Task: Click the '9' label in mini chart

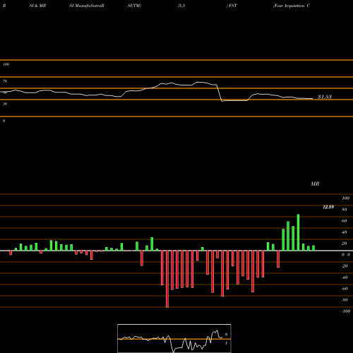Action: (x=226, y=335)
